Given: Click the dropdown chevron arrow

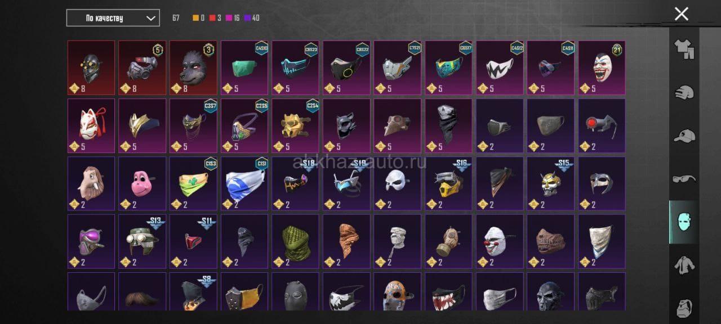Looking at the screenshot, I should 150,18.
